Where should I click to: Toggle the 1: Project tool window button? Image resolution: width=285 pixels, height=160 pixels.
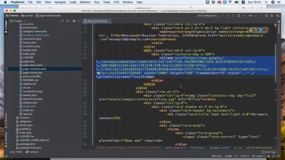6,26
